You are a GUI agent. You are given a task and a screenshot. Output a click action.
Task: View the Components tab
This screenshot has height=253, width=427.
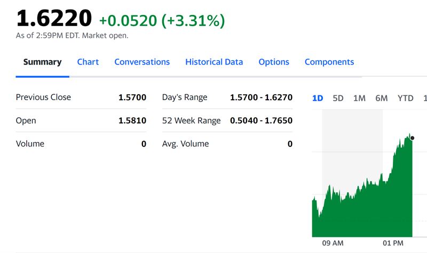329,62
